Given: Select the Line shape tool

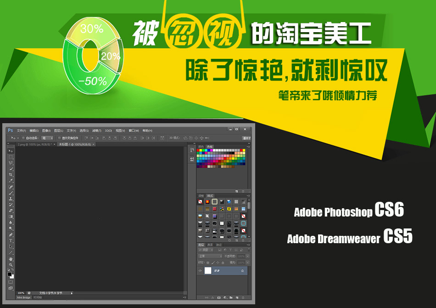Looking at the screenshot, I should click(x=11, y=252).
